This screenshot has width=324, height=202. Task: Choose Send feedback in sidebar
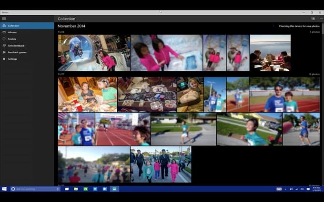[x=27, y=46]
